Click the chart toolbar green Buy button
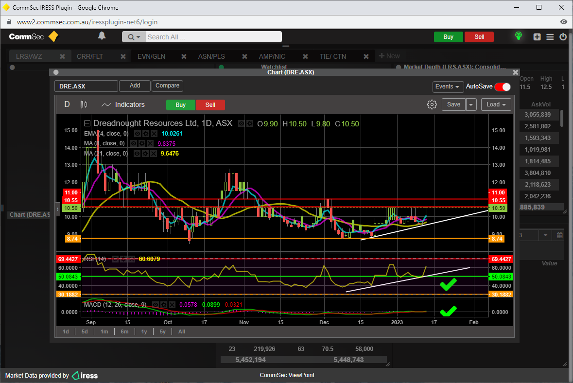Screen dimensions: 573x383 pyautogui.click(x=180, y=105)
